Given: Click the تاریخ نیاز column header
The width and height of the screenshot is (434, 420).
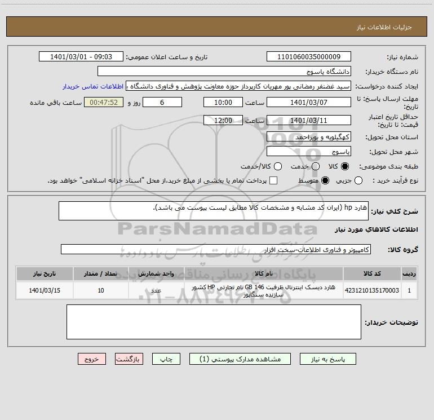Looking at the screenshot, I should click(45, 273).
